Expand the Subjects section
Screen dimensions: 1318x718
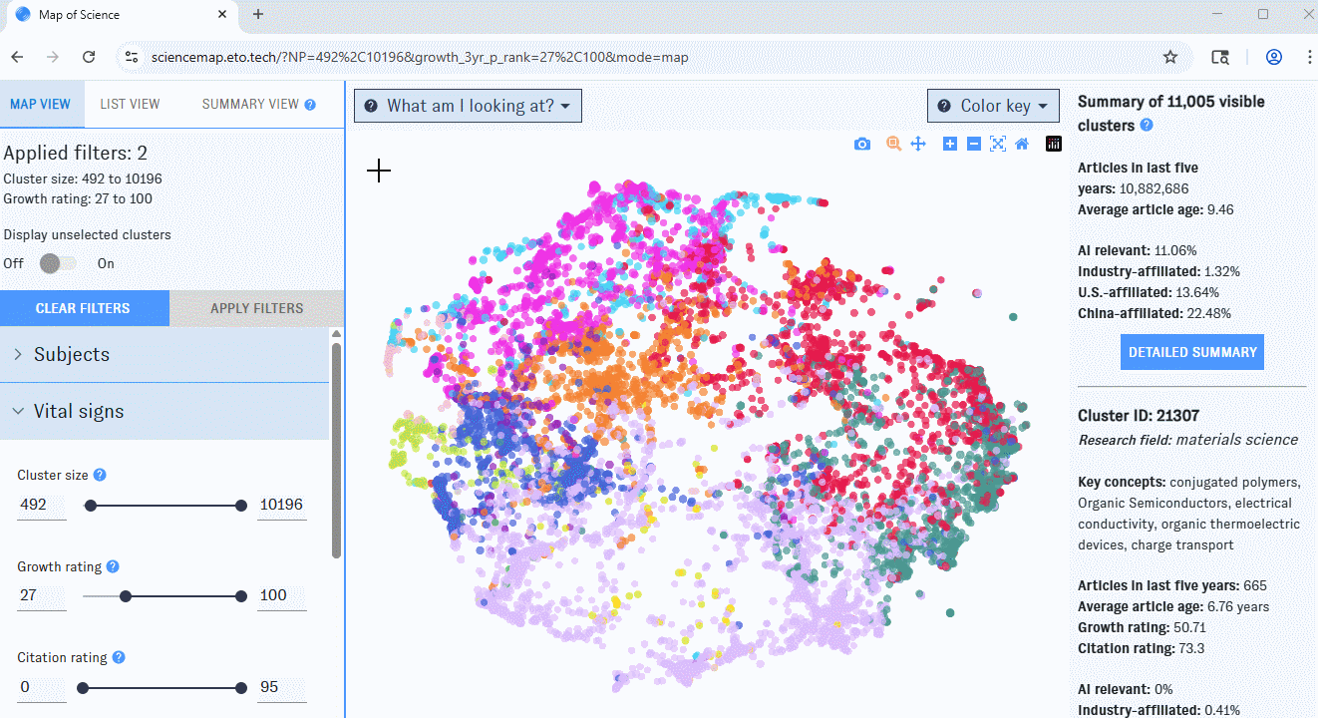(70, 354)
